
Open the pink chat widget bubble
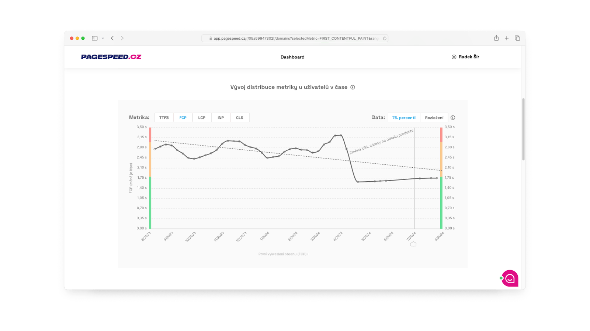coord(509,278)
